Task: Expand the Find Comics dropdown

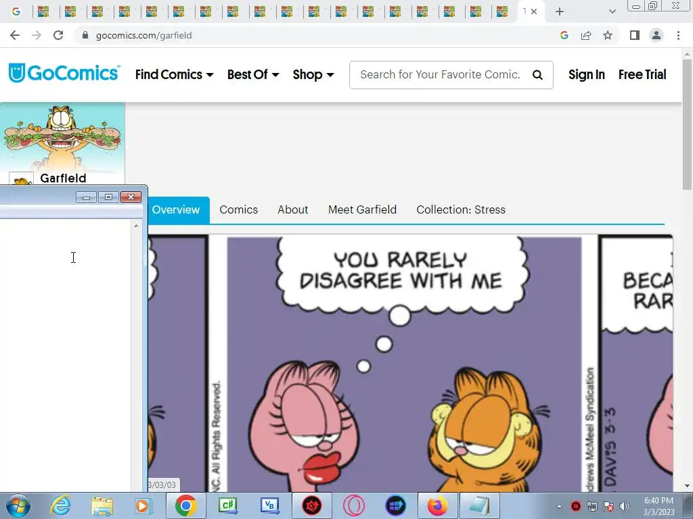Action: click(174, 74)
